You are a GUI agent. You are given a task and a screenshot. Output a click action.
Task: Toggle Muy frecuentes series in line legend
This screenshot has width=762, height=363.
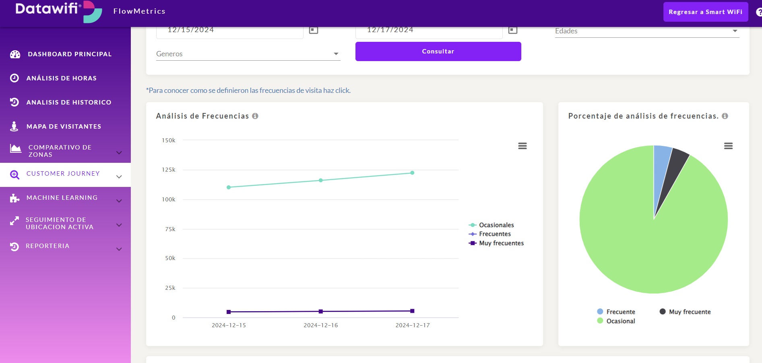tap(501, 243)
